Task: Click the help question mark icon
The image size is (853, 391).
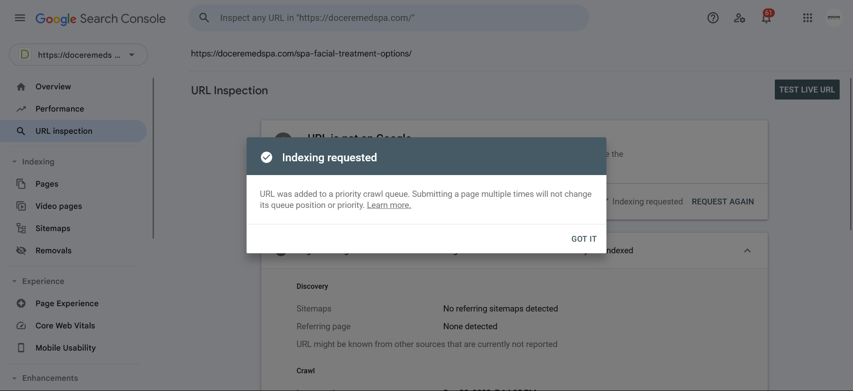Action: (x=713, y=18)
